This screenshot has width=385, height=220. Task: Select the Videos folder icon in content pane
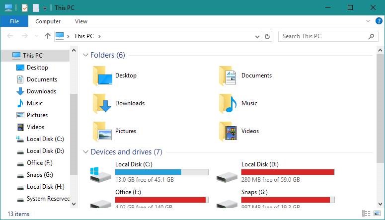tap(229, 131)
